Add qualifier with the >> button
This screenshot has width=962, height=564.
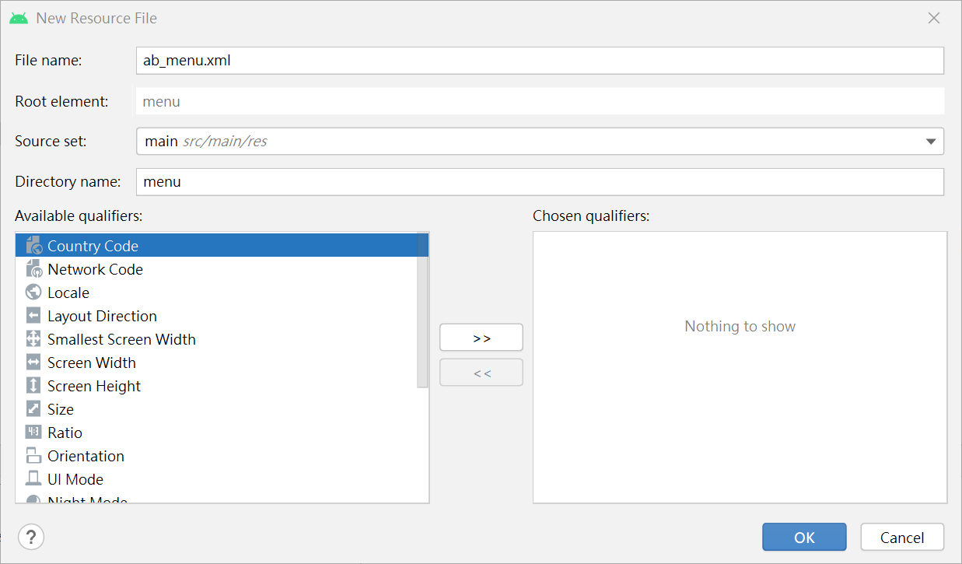pyautogui.click(x=481, y=337)
